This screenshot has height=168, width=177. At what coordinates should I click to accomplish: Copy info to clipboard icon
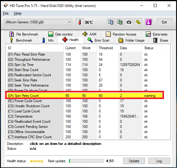click(111, 22)
